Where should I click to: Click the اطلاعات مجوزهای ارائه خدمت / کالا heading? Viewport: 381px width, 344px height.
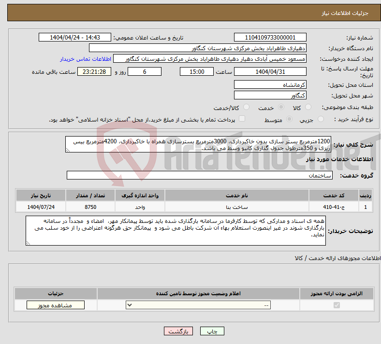point(338,258)
